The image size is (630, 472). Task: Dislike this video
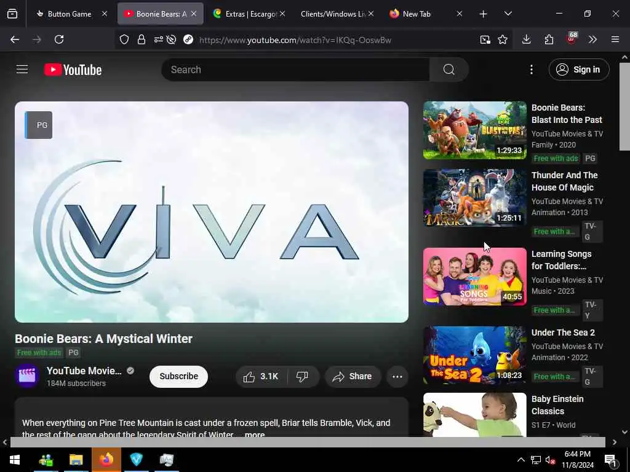click(x=302, y=377)
